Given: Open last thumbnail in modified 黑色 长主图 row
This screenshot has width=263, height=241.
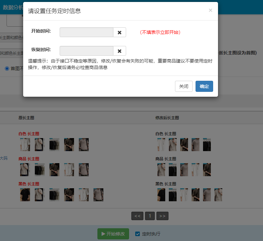Looking at the screenshot, I should pos(218,195).
